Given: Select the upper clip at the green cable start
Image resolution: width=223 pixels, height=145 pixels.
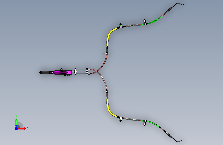Looking at the screenshot, I should click(x=145, y=22).
